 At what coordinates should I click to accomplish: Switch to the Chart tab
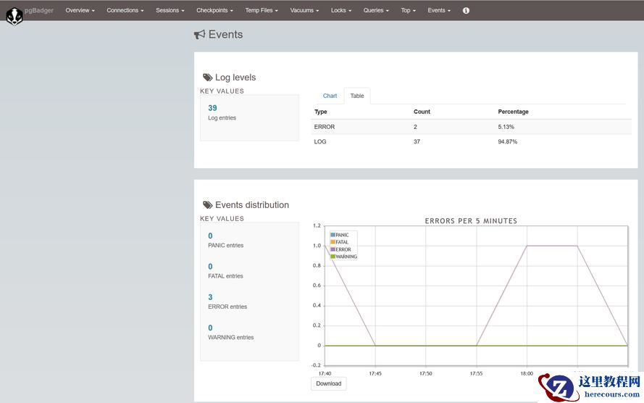330,96
